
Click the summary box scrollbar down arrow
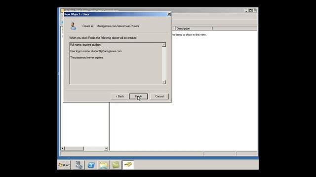point(164,82)
